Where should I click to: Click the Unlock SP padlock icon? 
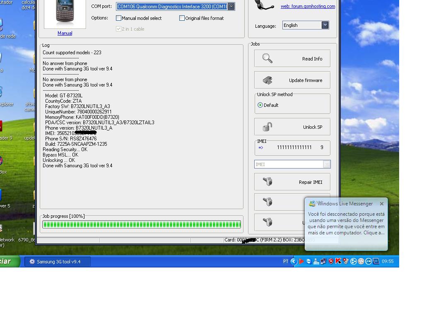pyautogui.click(x=267, y=127)
